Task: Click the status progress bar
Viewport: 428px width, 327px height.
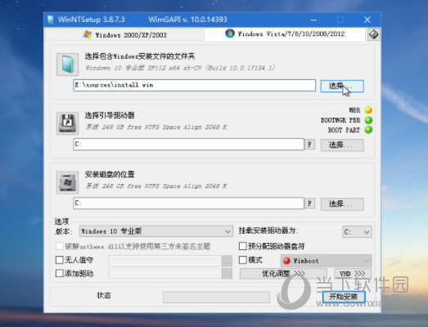Action: tap(217, 297)
